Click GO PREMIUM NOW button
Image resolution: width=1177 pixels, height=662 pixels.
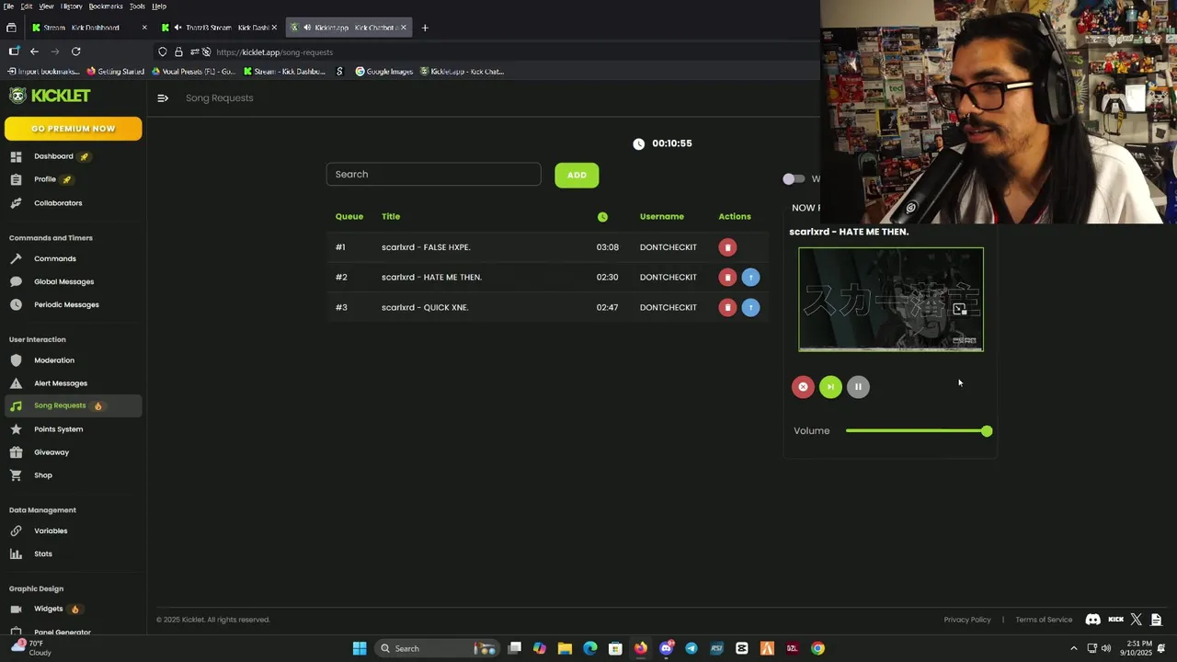(x=73, y=129)
